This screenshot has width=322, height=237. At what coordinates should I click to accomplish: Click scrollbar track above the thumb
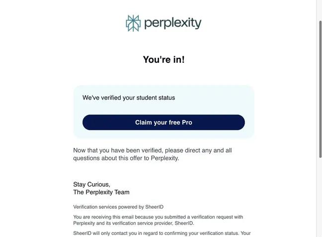[x=321, y=10]
